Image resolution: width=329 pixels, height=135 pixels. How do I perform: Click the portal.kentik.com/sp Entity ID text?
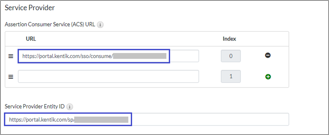[x=41, y=119]
